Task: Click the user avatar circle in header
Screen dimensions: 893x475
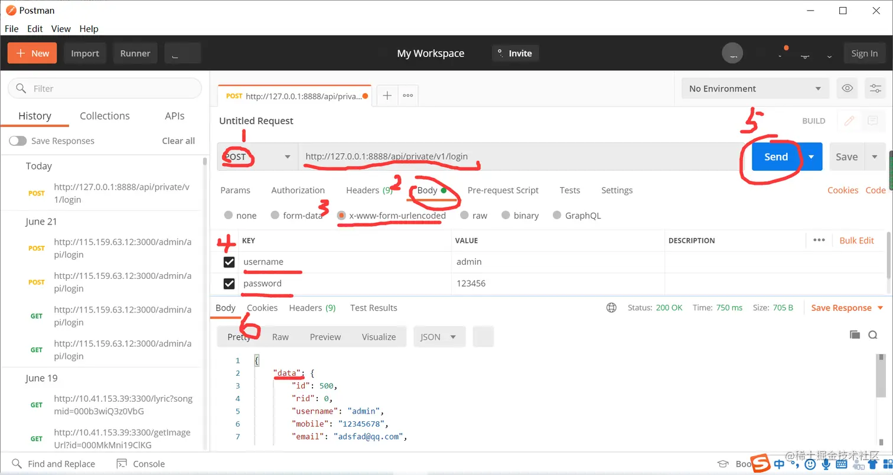Action: (x=732, y=53)
